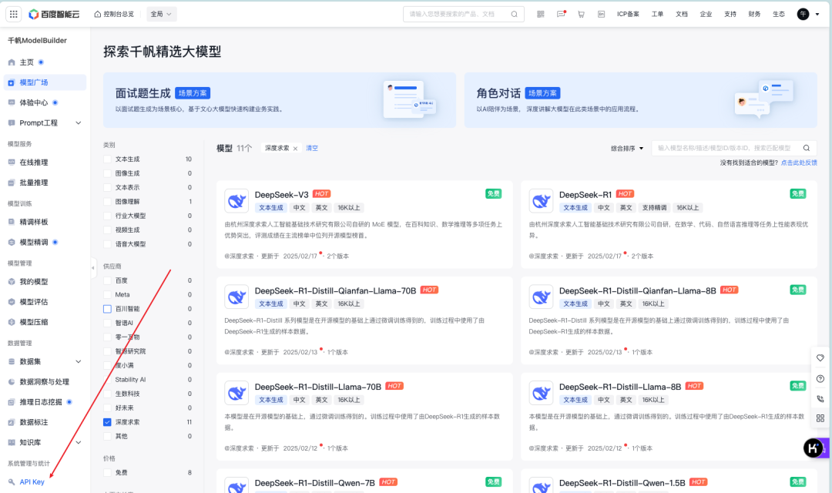Open the DeepSeek-R1-Distill-Qianfan-Llama-8B model title
This screenshot has height=493, width=832.
[638, 291]
